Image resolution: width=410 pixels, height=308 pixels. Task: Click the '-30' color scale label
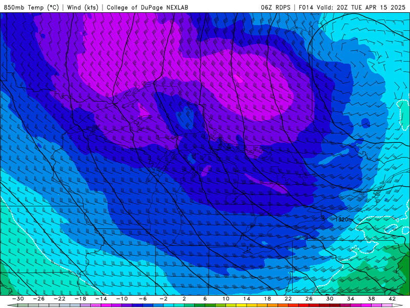click(x=18, y=299)
